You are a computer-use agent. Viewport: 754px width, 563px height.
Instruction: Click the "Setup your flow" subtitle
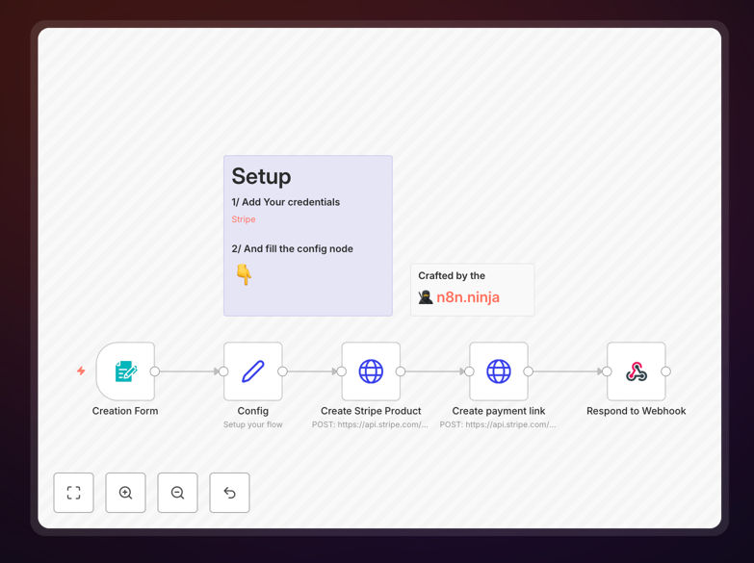coord(253,424)
